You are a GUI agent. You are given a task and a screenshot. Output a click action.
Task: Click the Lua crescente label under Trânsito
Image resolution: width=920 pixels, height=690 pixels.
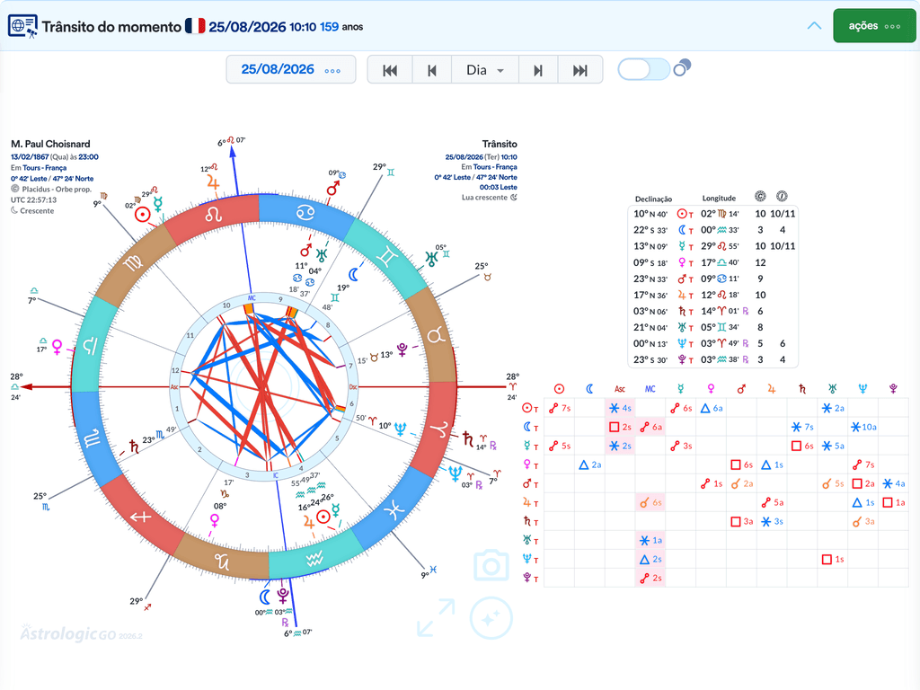tap(484, 198)
